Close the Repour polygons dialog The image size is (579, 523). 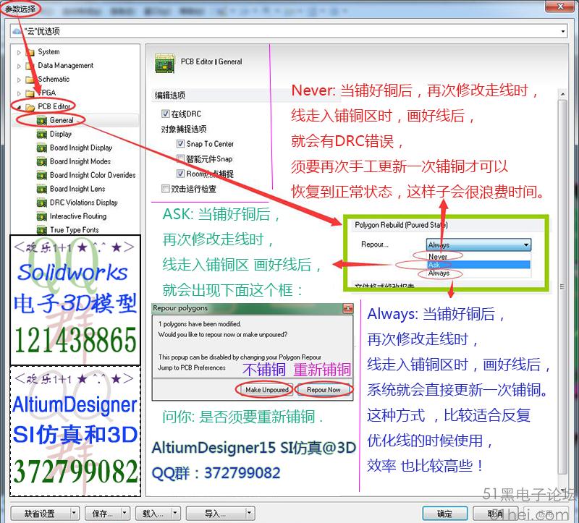pos(348,309)
